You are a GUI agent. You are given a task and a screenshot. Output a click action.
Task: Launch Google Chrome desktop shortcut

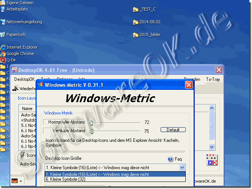[x=3, y=54]
